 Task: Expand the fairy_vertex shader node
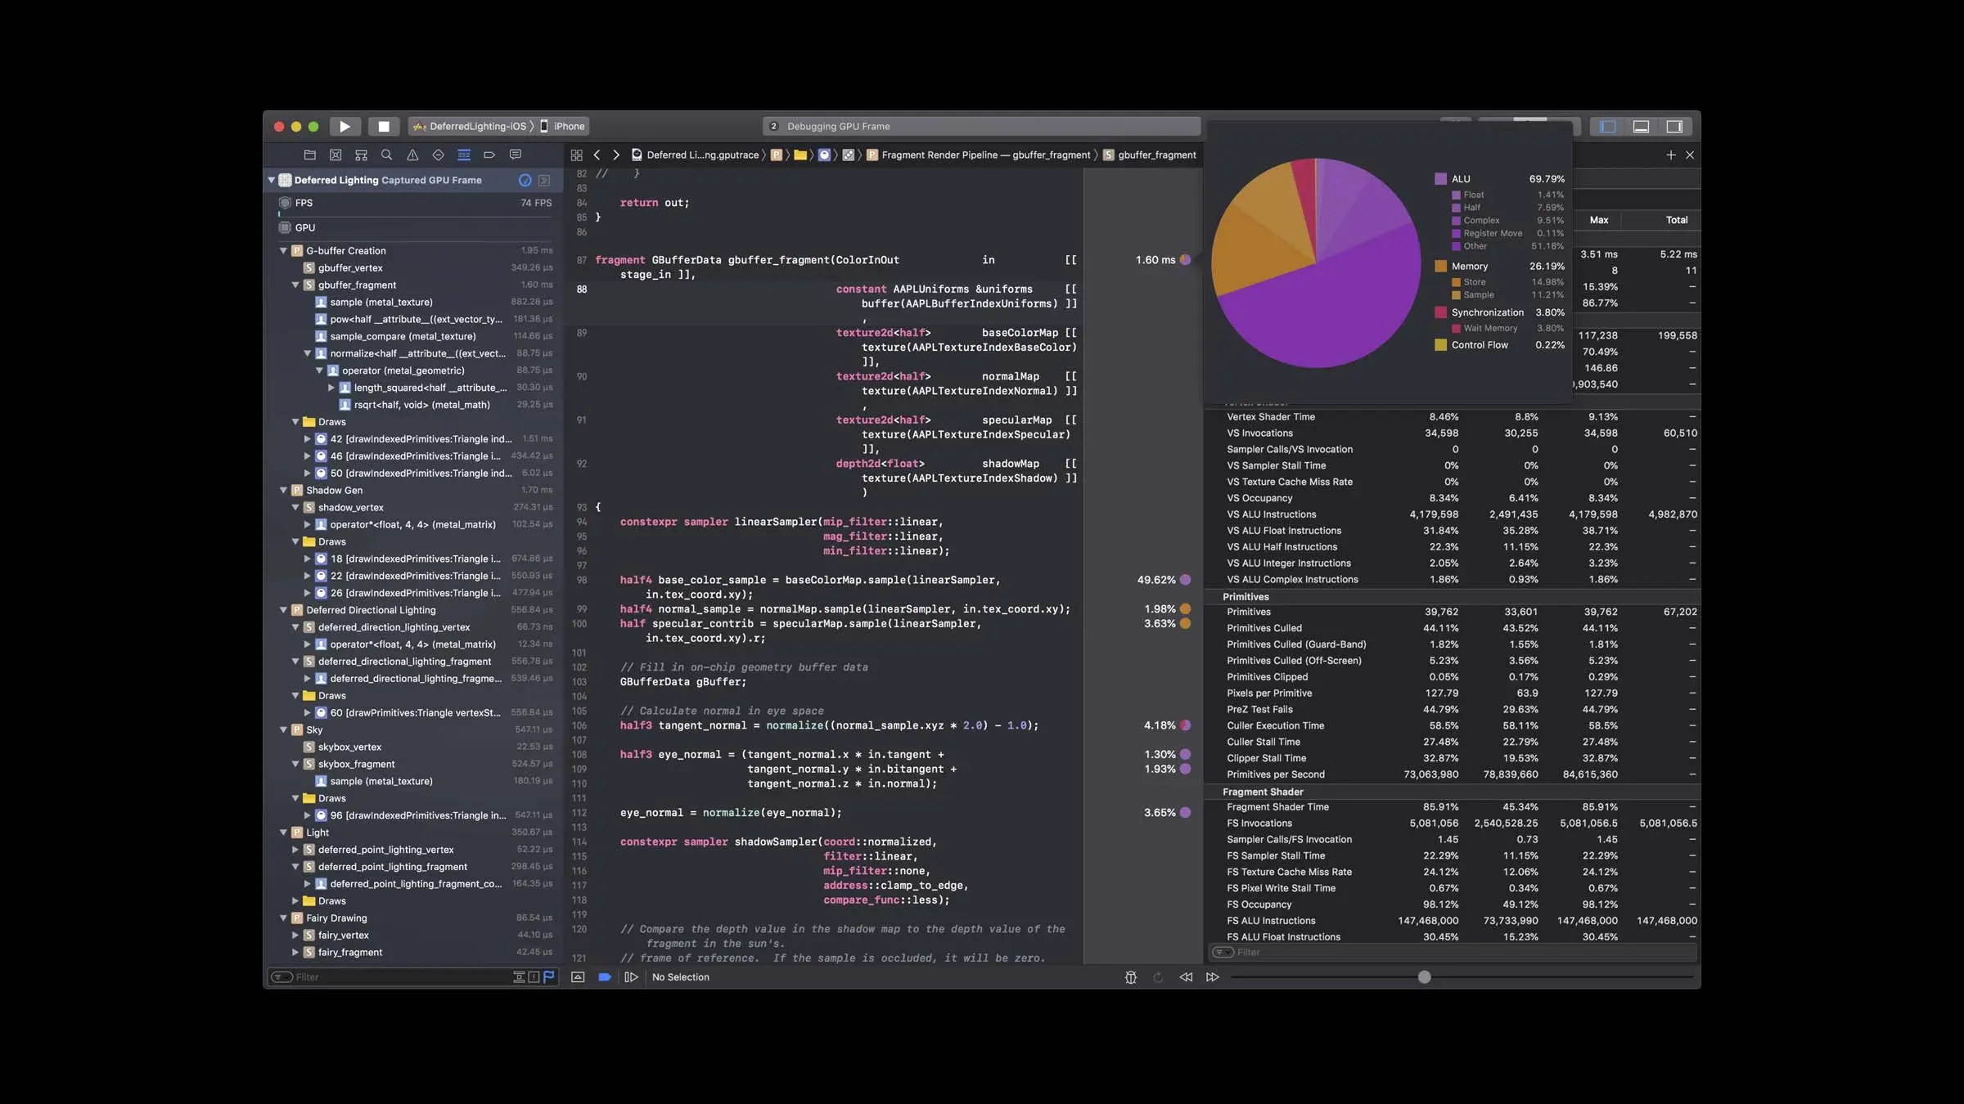(x=295, y=936)
